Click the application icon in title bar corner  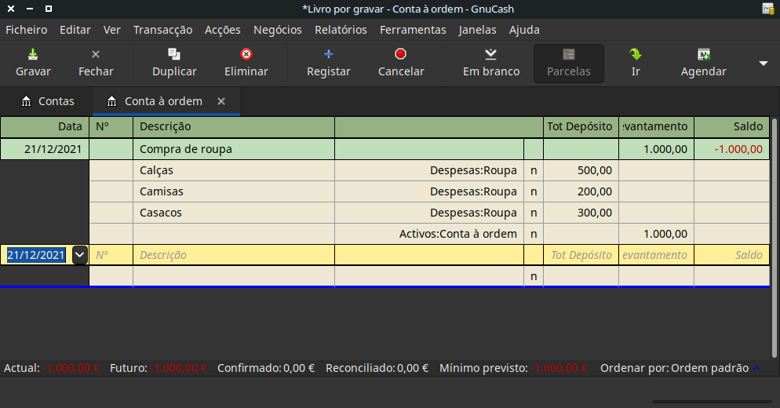[x=768, y=9]
